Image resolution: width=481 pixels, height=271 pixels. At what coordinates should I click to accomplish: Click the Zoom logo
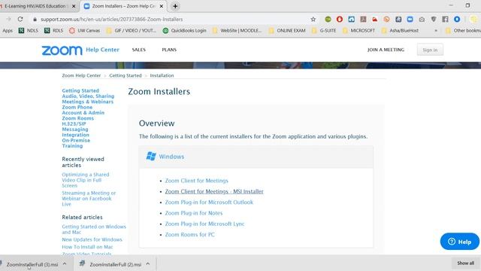(x=62, y=50)
